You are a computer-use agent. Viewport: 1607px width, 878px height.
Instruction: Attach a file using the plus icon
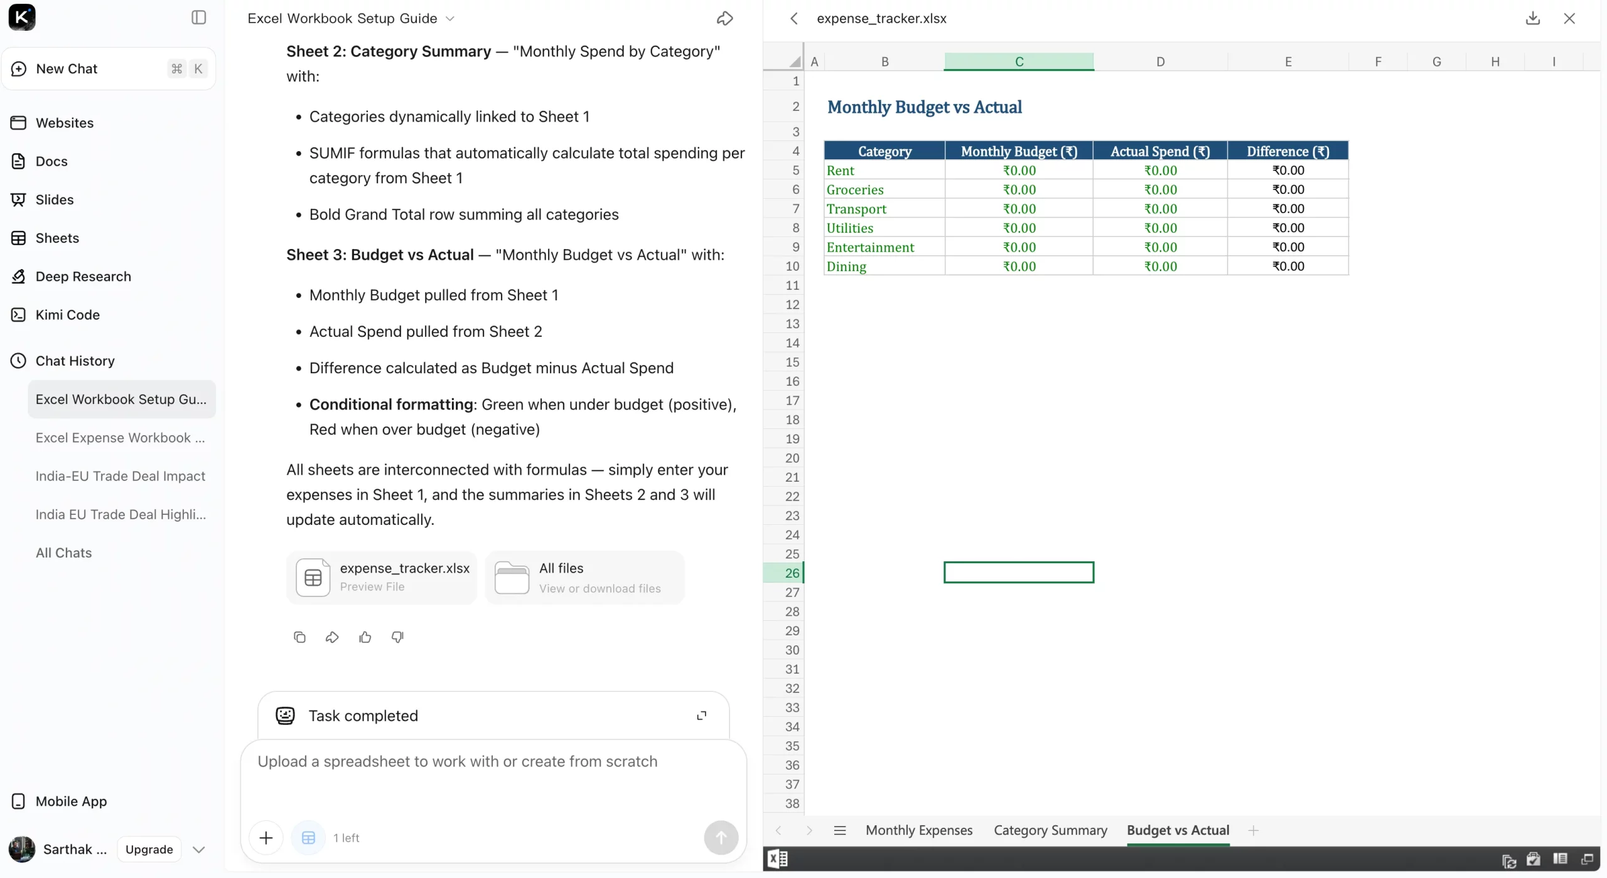click(266, 837)
